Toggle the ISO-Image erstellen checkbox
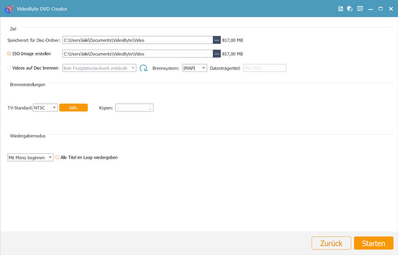Screen dimensions: 398x255 click(9, 54)
